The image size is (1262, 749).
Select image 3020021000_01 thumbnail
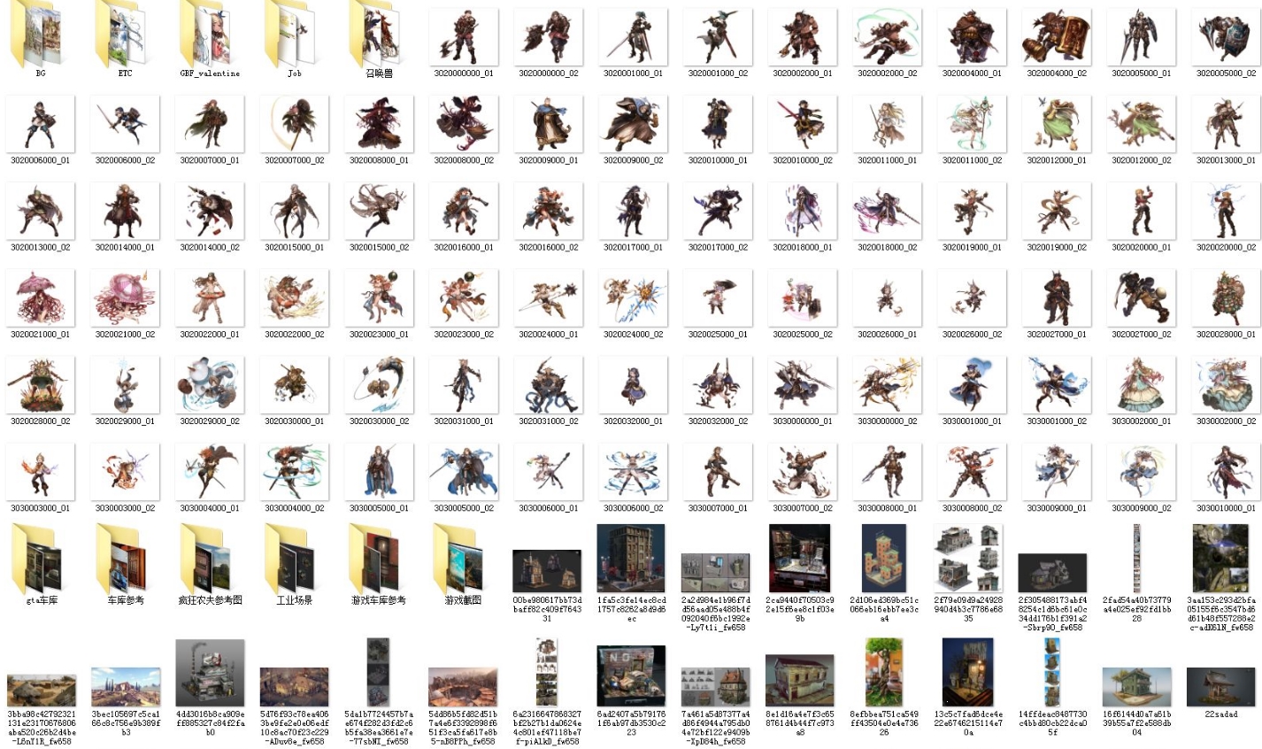pos(39,298)
